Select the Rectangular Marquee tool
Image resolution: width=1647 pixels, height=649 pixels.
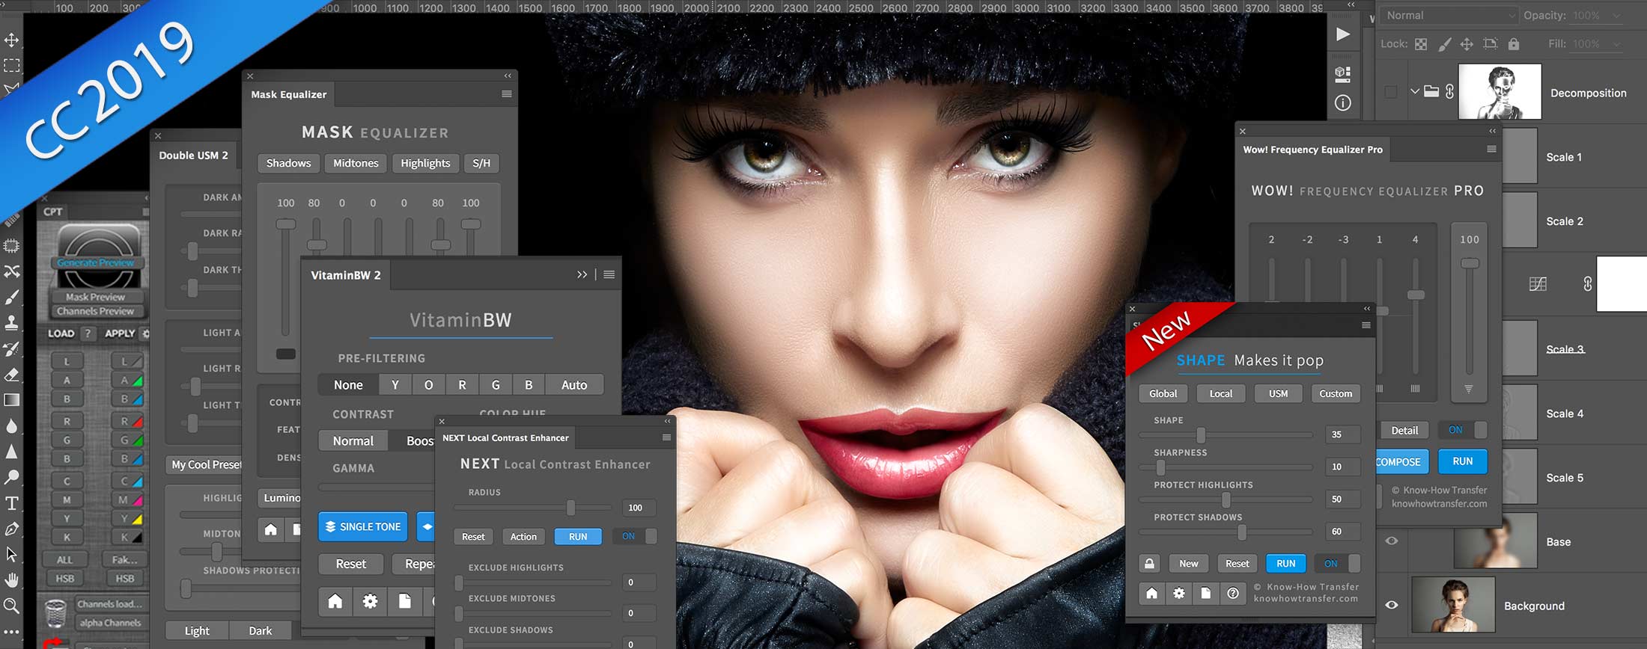point(12,66)
